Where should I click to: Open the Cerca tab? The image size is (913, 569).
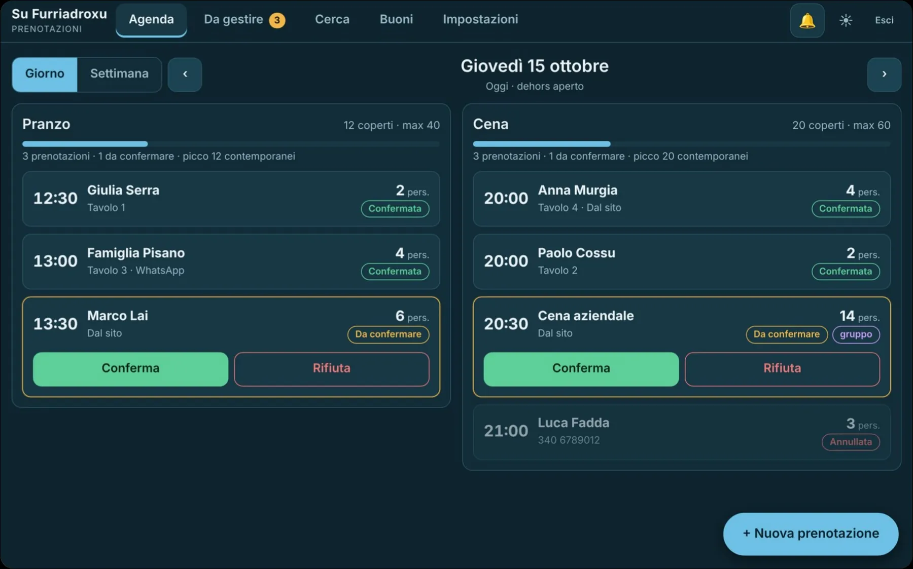pos(332,20)
